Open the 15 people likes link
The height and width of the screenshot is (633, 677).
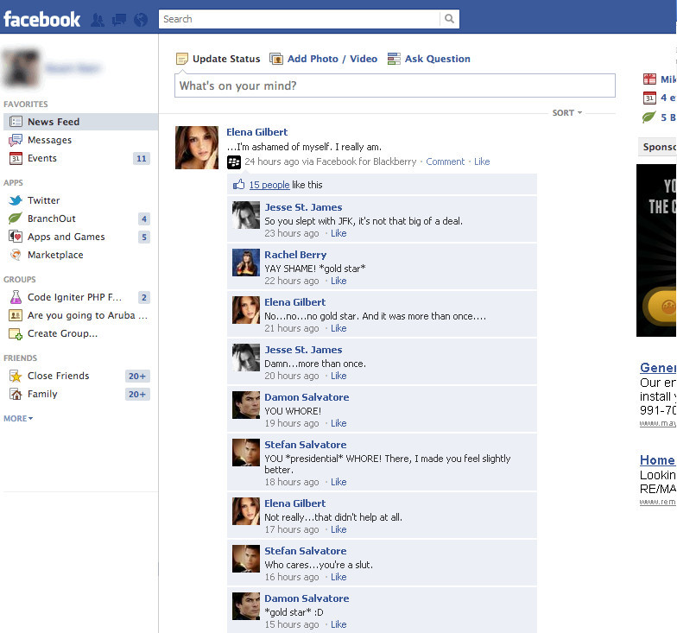269,185
